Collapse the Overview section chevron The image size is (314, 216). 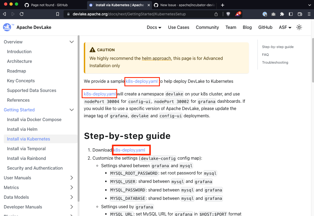coord(71,42)
